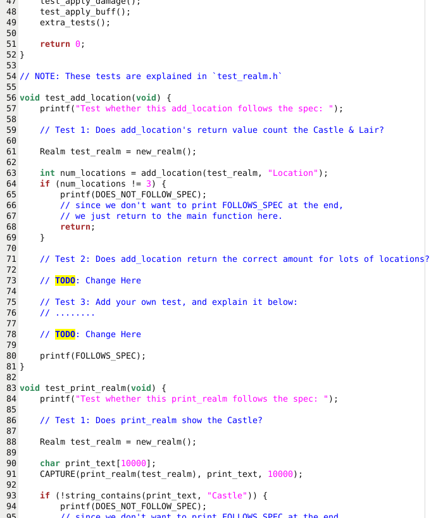Click 'Realm test_realm = new_realm();' on line 61
Viewport: 436px width, 518px height.
[118, 152]
